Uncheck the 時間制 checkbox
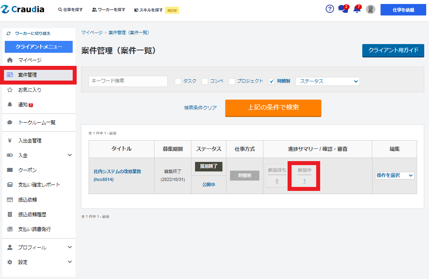Viewport: 429px width, 279px height. click(272, 81)
